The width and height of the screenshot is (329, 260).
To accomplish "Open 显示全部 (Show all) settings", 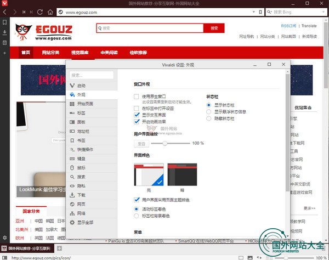I will (92, 223).
